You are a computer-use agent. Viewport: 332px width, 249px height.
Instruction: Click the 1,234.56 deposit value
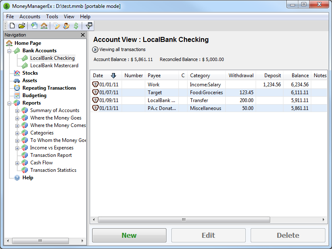click(272, 85)
